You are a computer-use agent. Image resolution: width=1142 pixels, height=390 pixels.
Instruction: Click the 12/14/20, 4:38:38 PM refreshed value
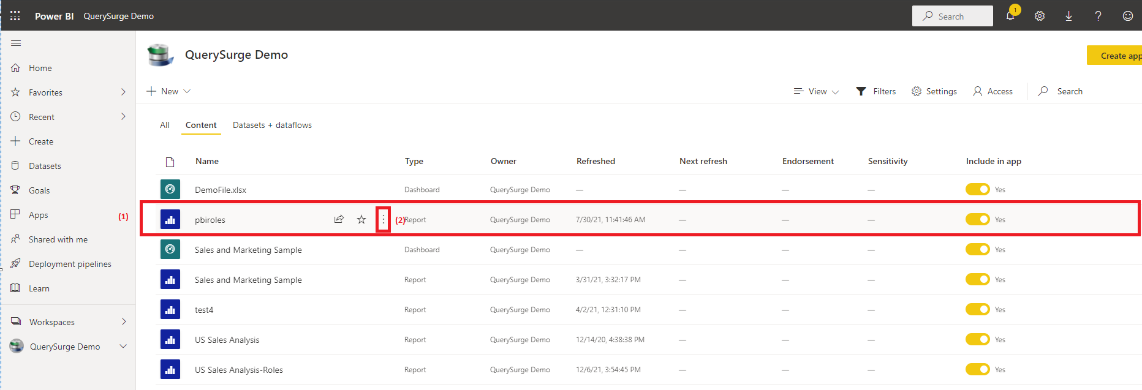[x=610, y=339]
